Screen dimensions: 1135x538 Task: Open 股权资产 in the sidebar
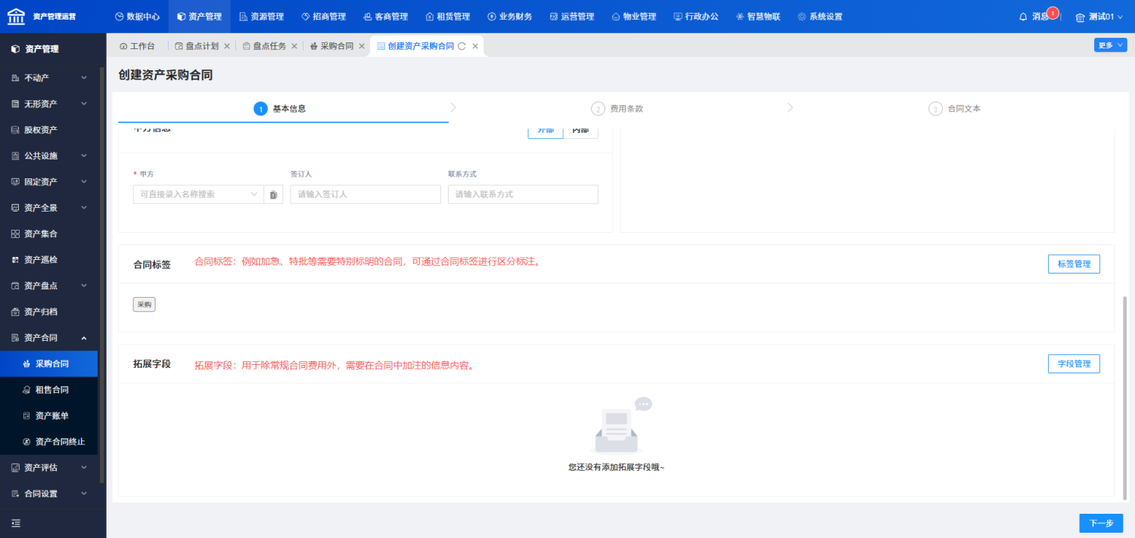[x=49, y=130]
